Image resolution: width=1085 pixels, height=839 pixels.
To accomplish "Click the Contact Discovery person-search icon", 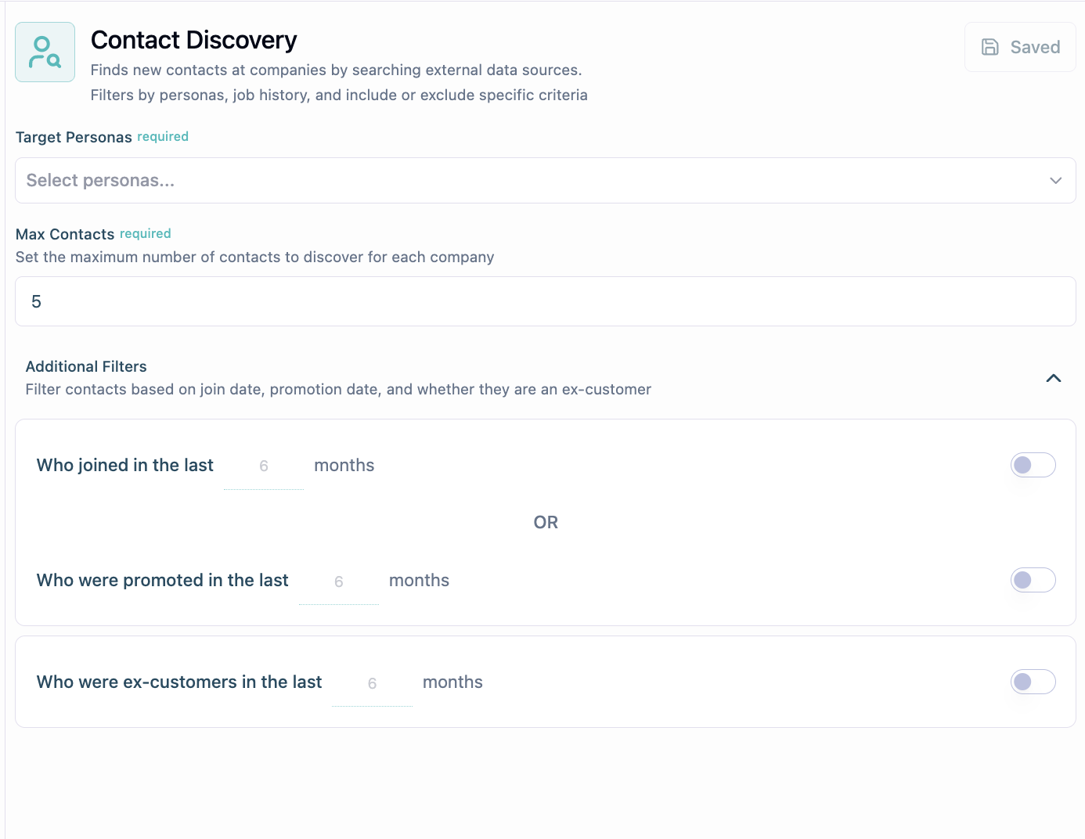I will [45, 52].
